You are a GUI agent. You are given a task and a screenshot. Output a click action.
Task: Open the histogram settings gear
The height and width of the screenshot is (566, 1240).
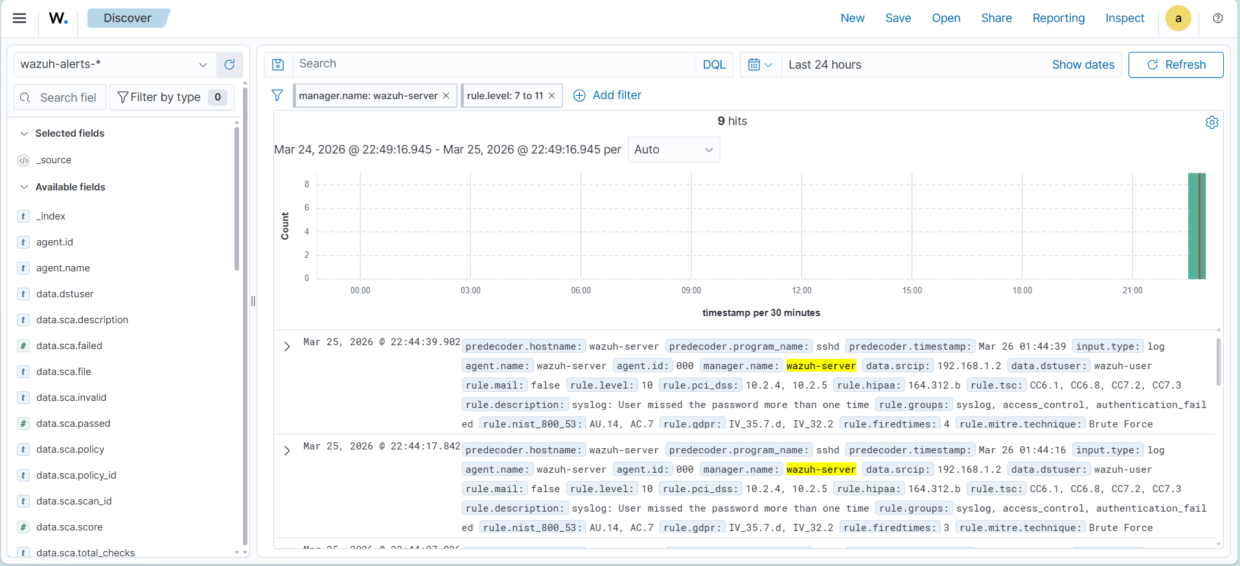[1211, 122]
